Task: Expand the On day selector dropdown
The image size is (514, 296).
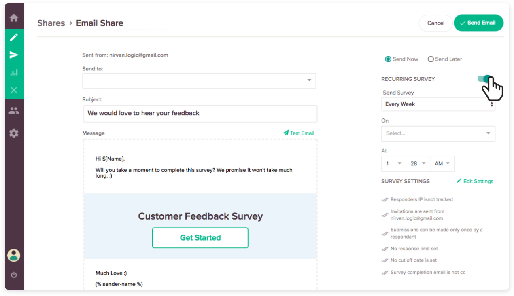Action: click(438, 133)
